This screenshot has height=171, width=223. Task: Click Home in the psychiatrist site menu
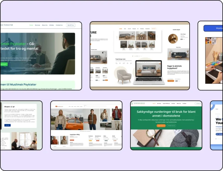(x=31, y=25)
